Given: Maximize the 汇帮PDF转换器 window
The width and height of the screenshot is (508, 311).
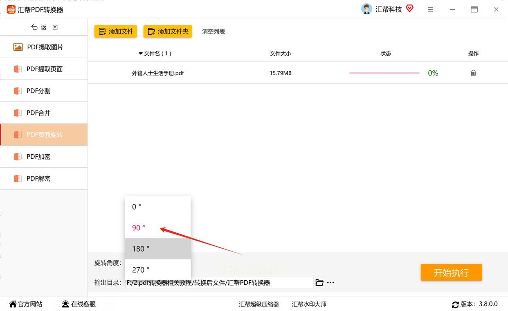Looking at the screenshot, I should [474, 9].
